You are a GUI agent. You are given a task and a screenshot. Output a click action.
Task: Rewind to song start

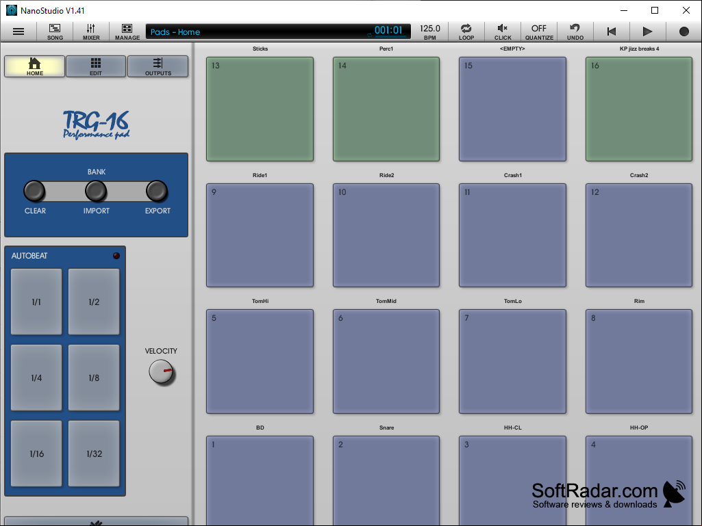612,31
